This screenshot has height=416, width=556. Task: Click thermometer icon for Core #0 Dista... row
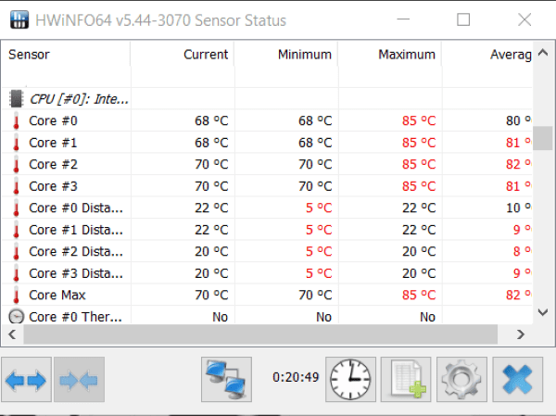point(16,208)
